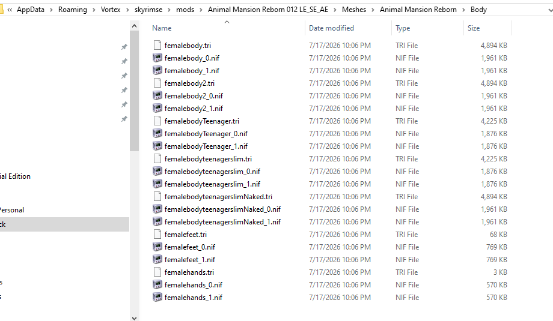Go to the Vortex breadcrumb folder
The height and width of the screenshot is (321, 553).
tap(111, 10)
